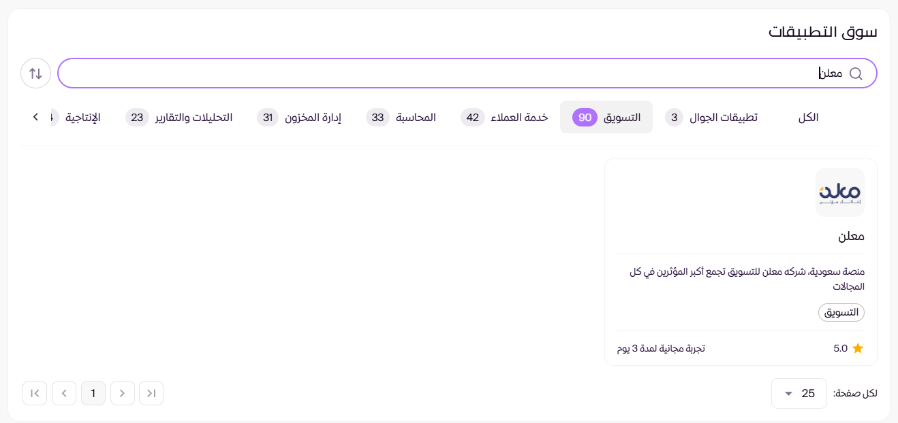
Task: Click the معلن app title
Action: (x=852, y=236)
